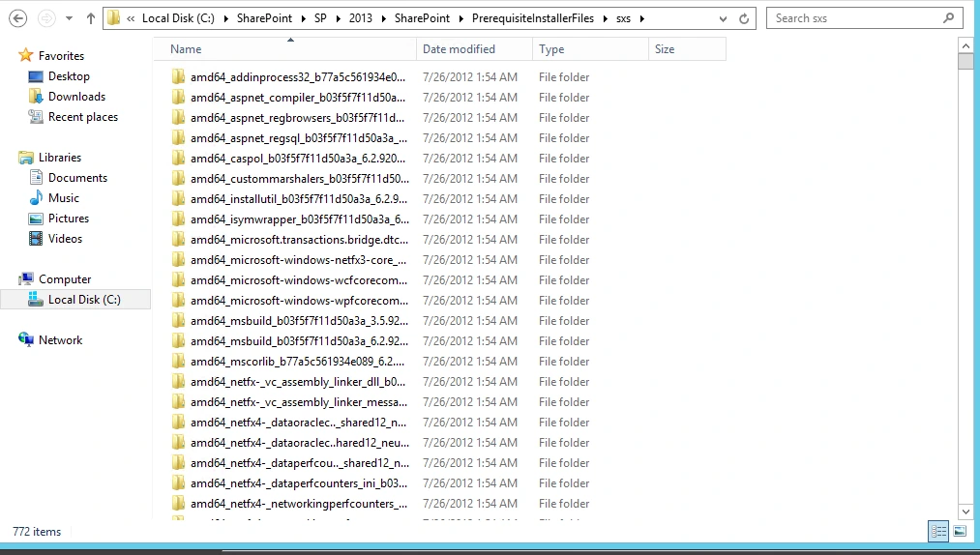This screenshot has height=555, width=980.
Task: Click the Back navigation arrow
Action: 18,18
